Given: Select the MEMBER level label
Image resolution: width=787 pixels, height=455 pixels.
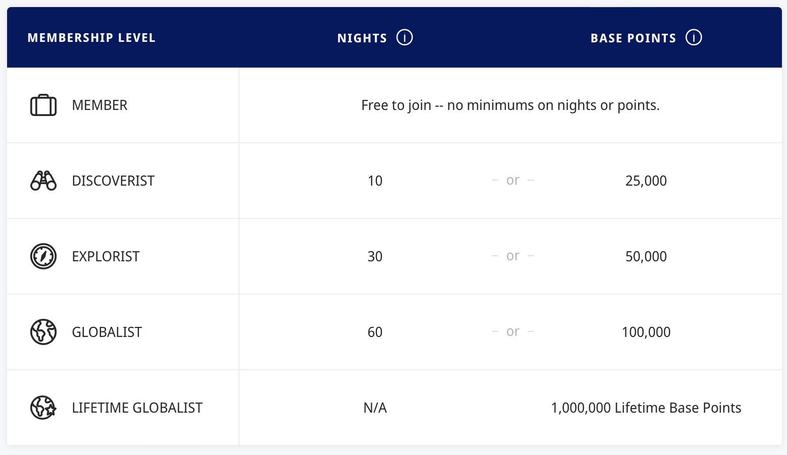Looking at the screenshot, I should [100, 105].
